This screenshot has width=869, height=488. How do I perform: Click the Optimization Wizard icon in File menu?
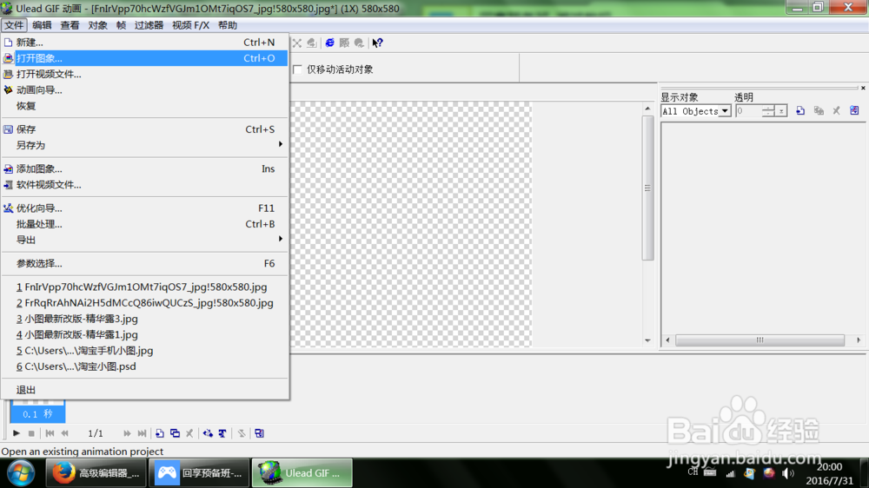[9, 208]
